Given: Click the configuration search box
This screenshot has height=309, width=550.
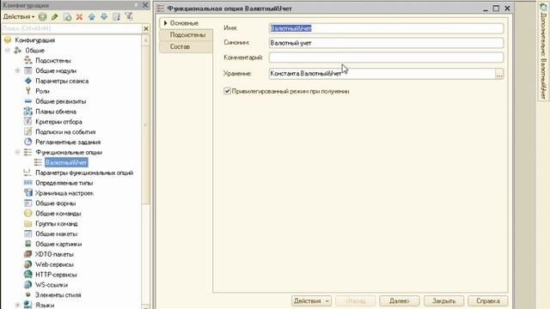Looking at the screenshot, I should click(71, 28).
